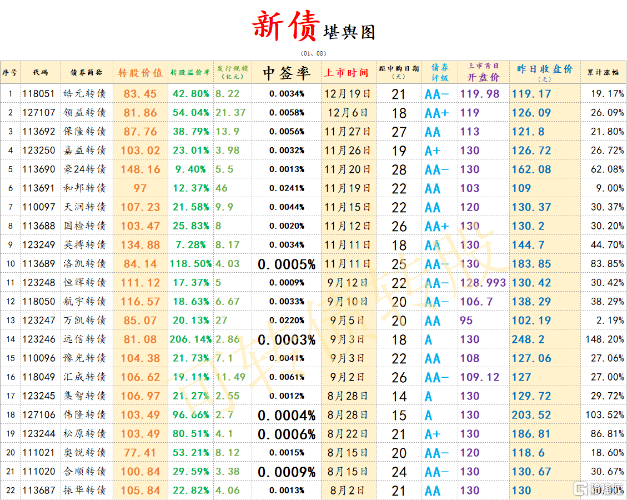627x500 pixels.
Task: Select bond code 118051
Action: pyautogui.click(x=38, y=93)
